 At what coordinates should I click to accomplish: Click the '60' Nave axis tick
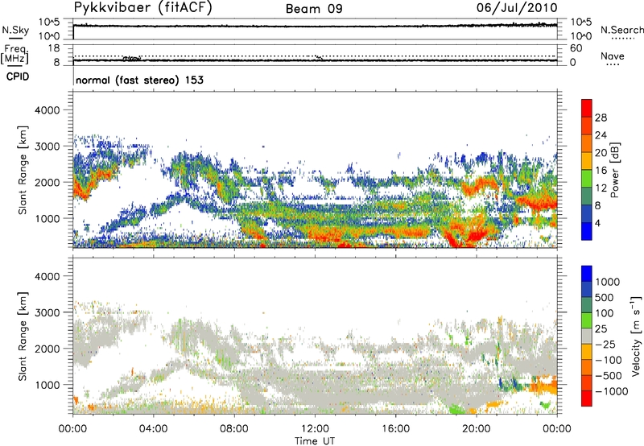[576, 48]
